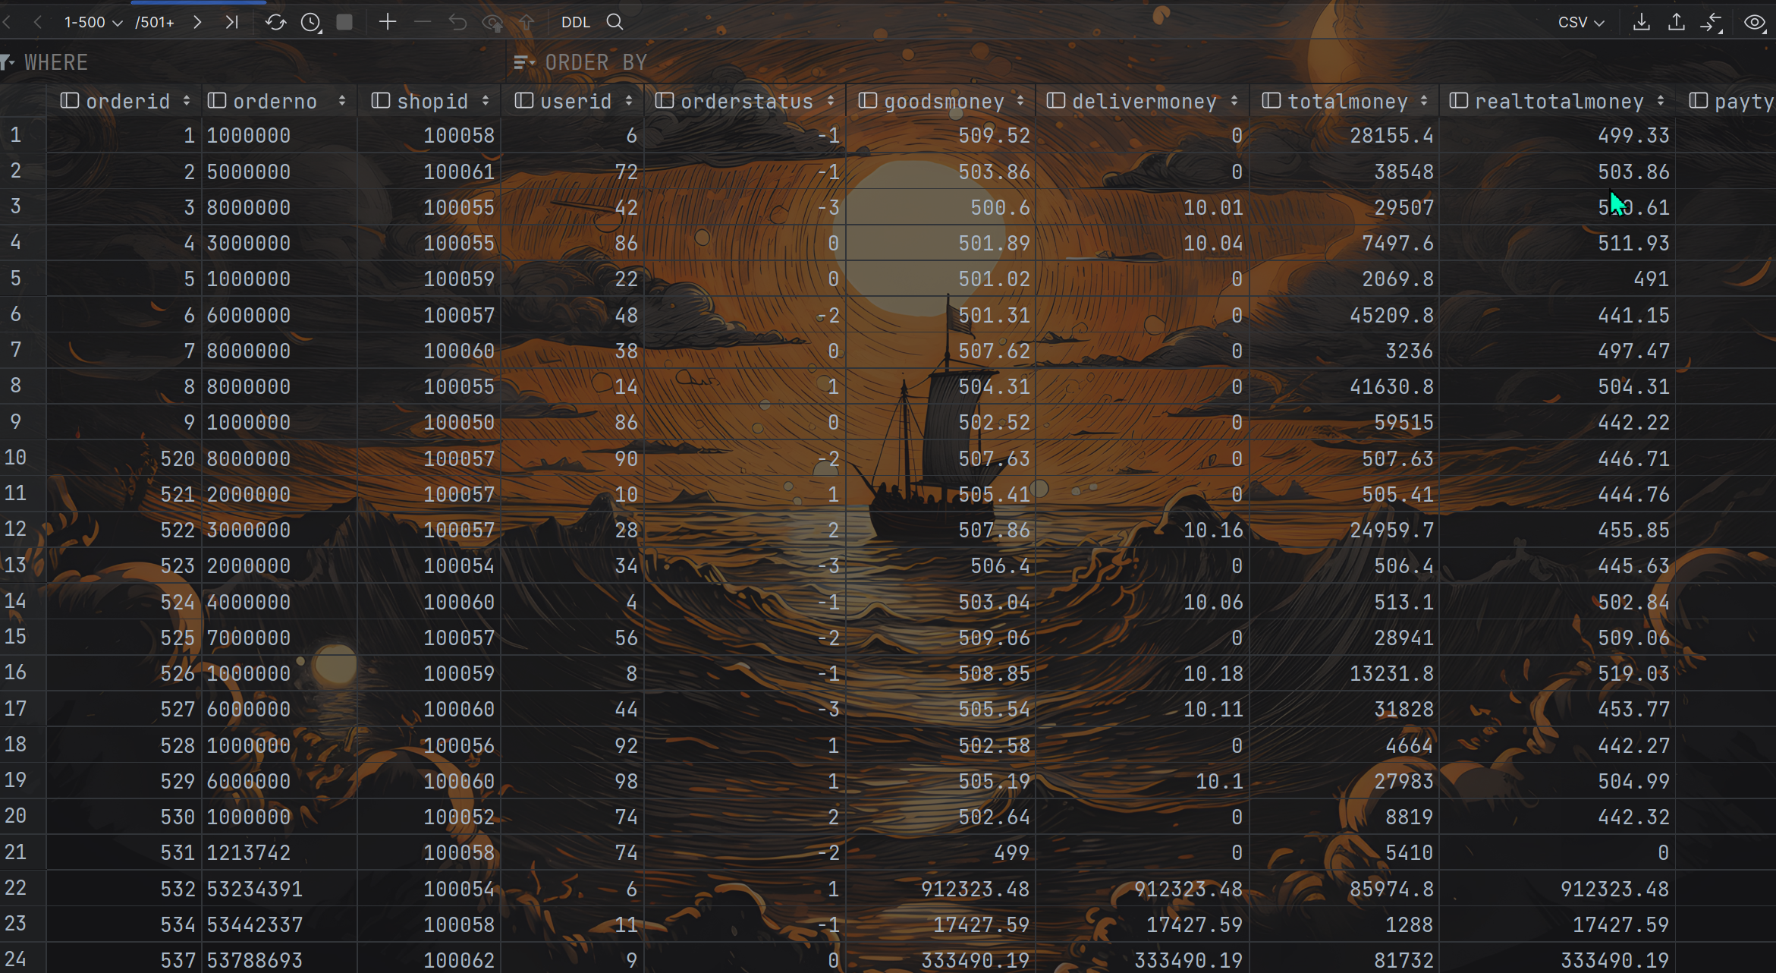1776x973 pixels.
Task: Preview pending changes
Action: click(x=493, y=23)
